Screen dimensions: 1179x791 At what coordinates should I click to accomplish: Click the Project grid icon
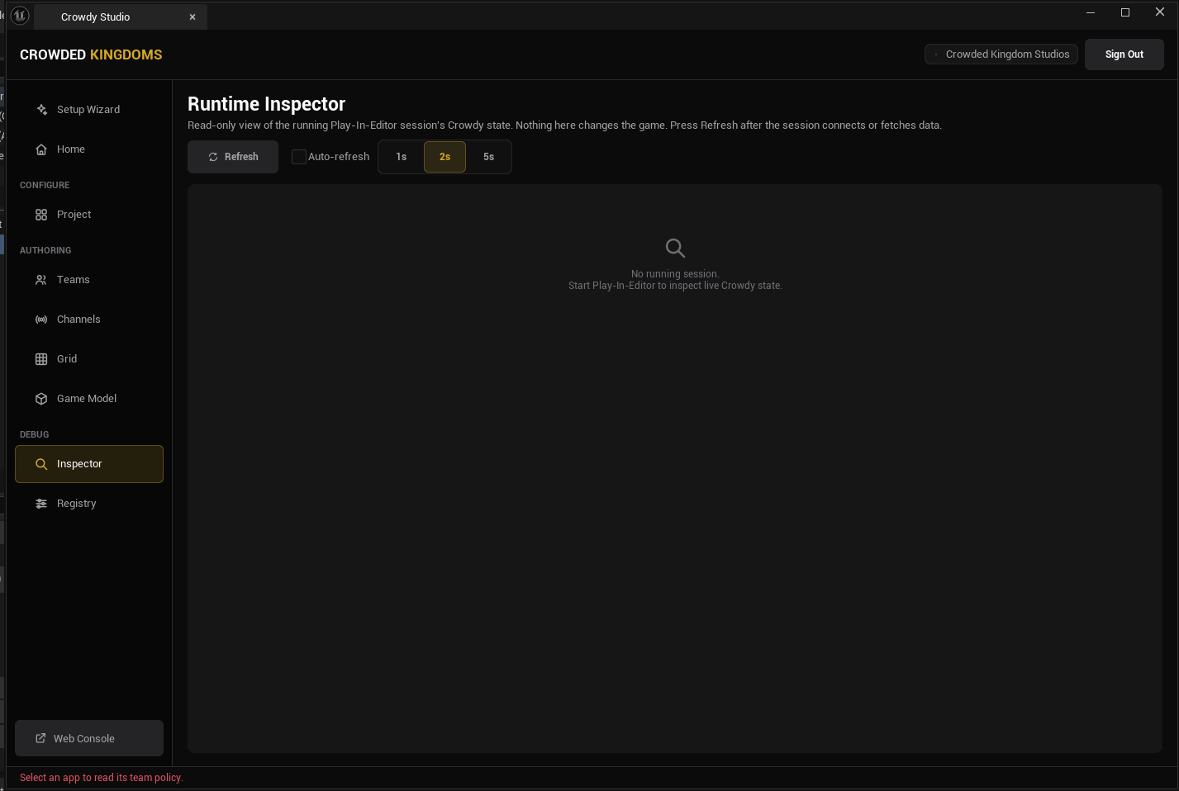coord(41,215)
